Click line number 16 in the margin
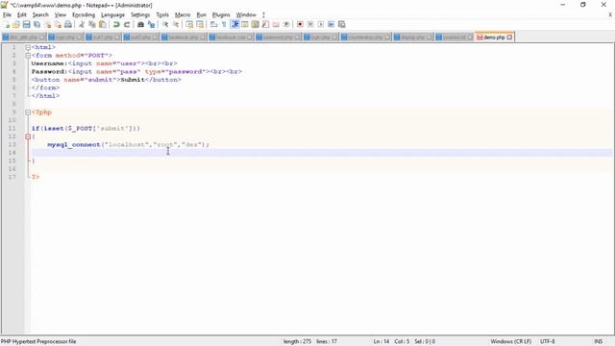Screen dimensions: 615x346 click(12, 169)
